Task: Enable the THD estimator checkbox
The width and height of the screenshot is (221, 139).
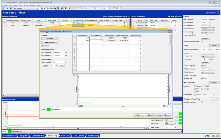Action: point(195,92)
